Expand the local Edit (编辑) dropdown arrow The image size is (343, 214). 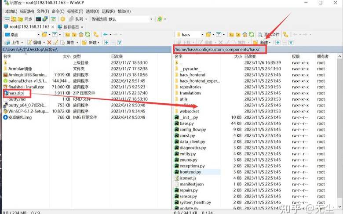click(44, 43)
